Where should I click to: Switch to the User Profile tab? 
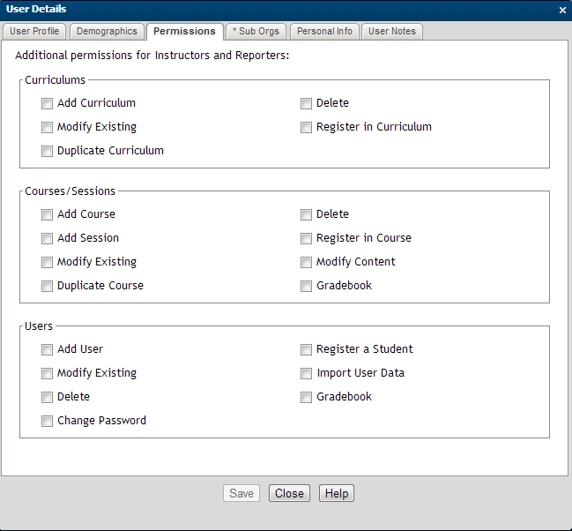pyautogui.click(x=33, y=32)
